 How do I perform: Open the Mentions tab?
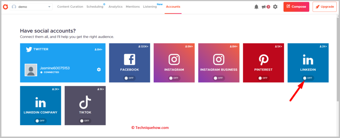(x=133, y=7)
